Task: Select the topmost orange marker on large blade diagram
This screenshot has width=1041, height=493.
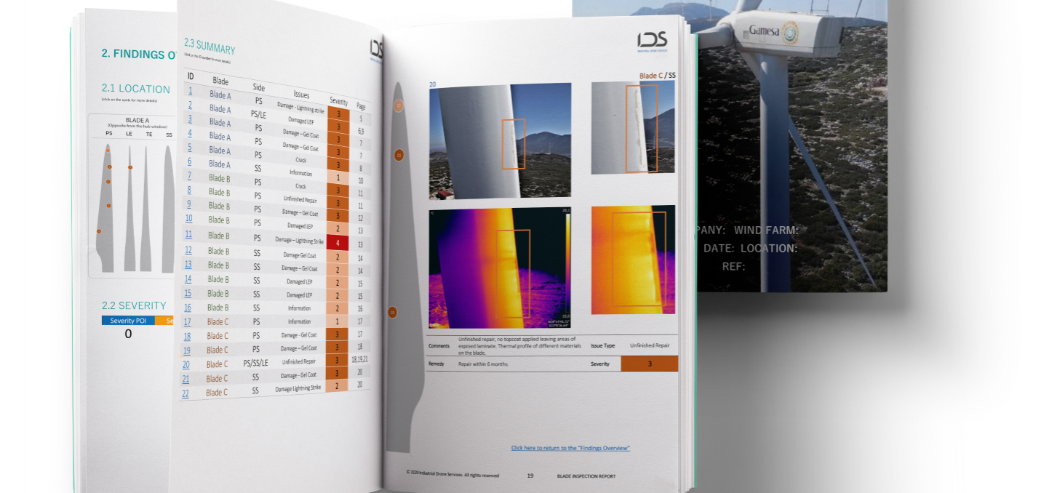Action: 398,105
